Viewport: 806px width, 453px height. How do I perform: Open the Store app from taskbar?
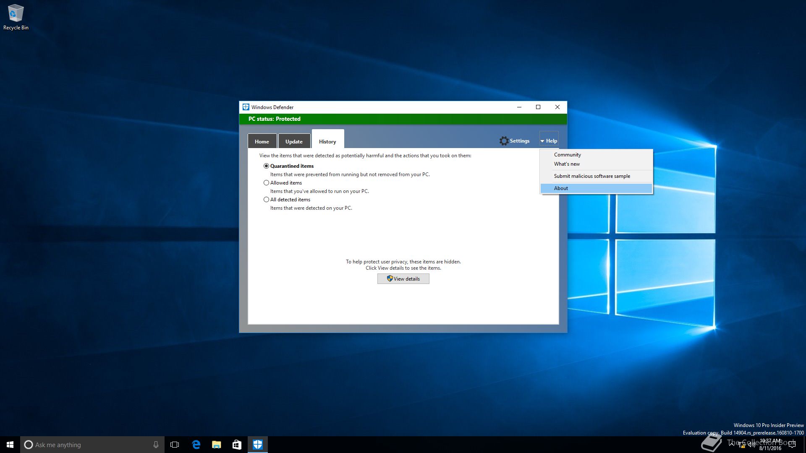[237, 445]
